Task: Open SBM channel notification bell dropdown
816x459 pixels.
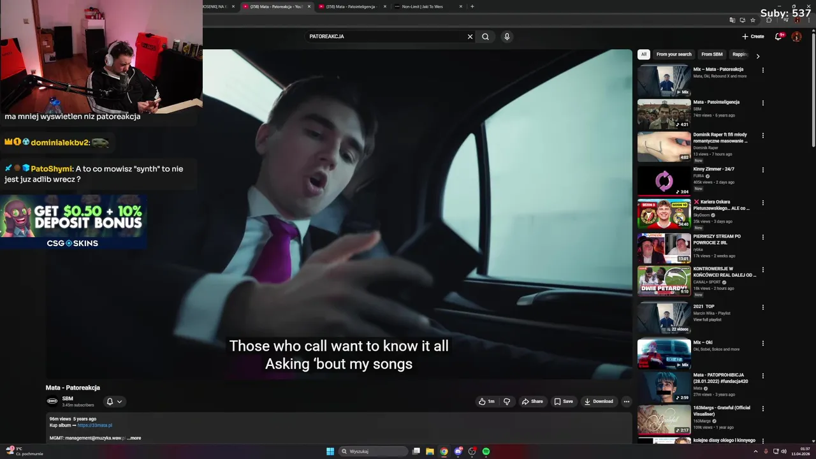Action: (x=114, y=402)
